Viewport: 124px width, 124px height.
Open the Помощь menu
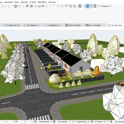point(52,2)
